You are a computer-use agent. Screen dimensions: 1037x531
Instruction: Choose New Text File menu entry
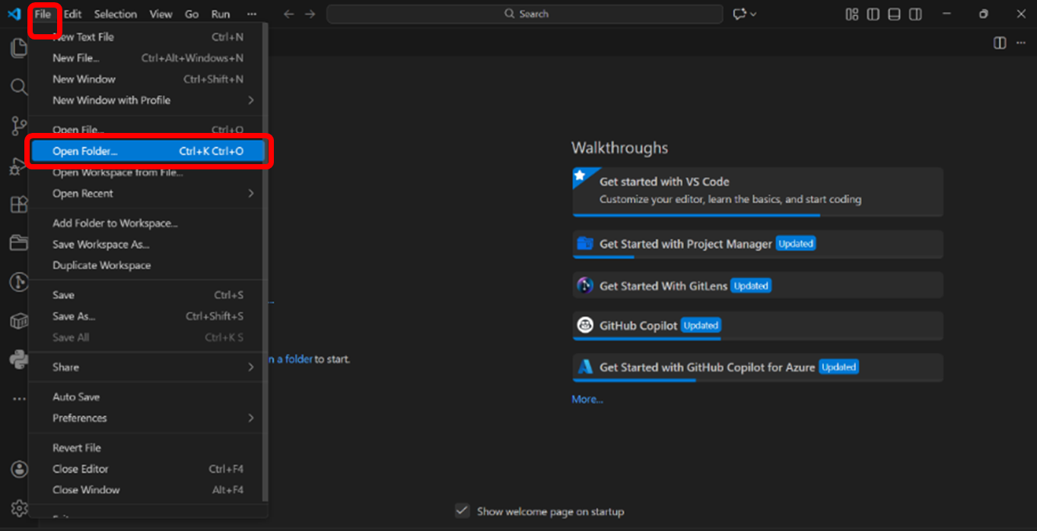coord(148,36)
